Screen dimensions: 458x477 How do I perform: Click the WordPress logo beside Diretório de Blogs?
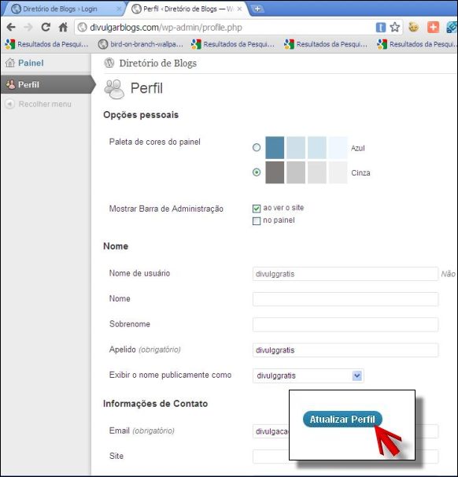pyautogui.click(x=109, y=63)
